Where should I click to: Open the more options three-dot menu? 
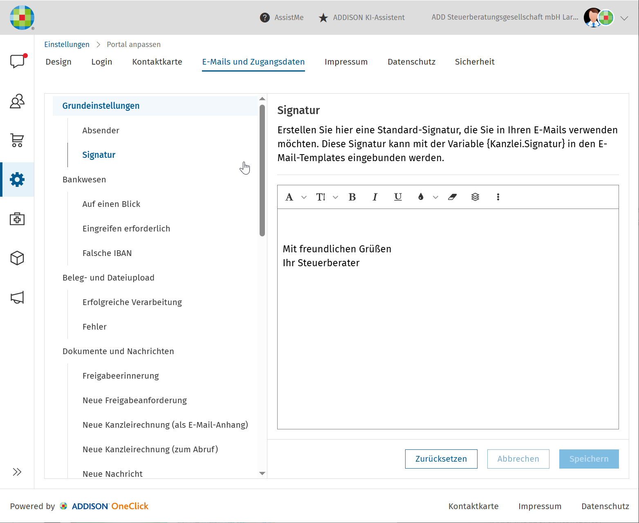498,197
